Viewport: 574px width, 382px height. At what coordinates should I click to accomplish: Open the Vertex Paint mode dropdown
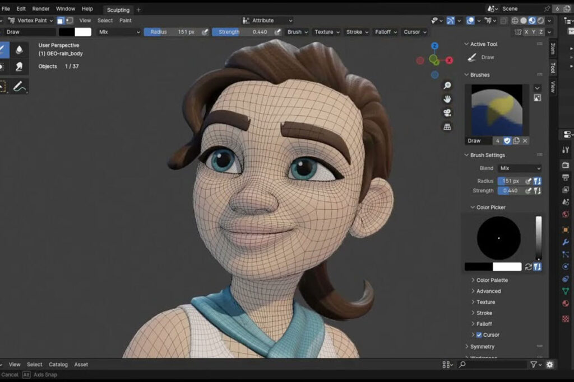31,21
